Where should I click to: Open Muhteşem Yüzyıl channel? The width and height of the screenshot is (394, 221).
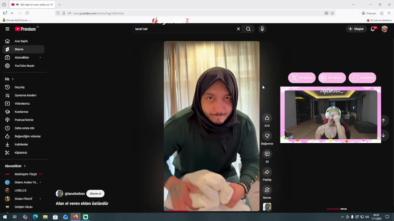(23, 174)
